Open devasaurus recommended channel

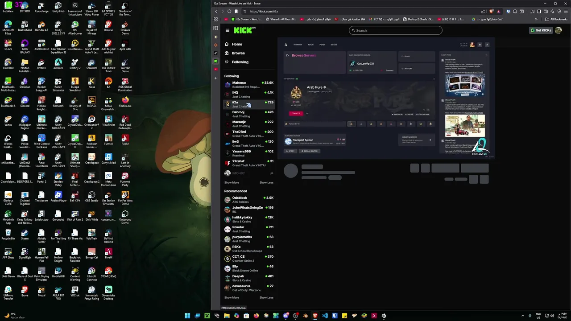coord(249,288)
